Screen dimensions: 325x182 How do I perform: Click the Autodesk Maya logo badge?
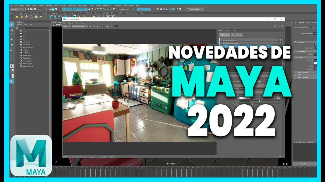tap(31, 156)
